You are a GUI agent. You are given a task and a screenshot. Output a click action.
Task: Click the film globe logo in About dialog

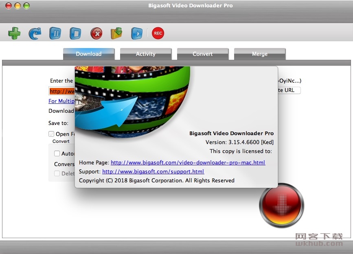(x=132, y=101)
